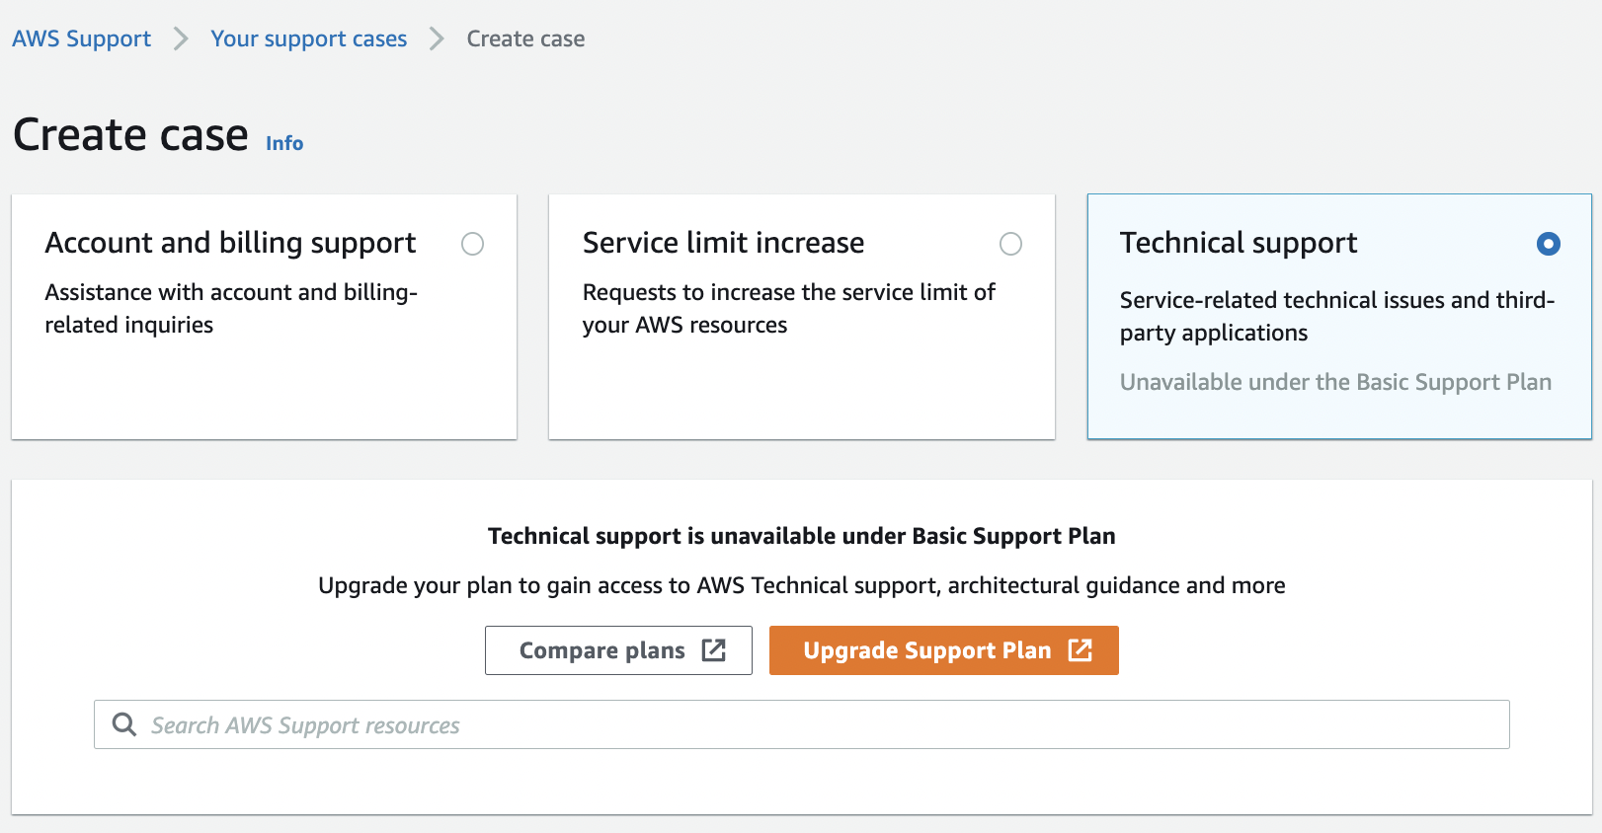1602x833 pixels.
Task: Click the external link icon on Compare plans
Action: pyautogui.click(x=714, y=649)
